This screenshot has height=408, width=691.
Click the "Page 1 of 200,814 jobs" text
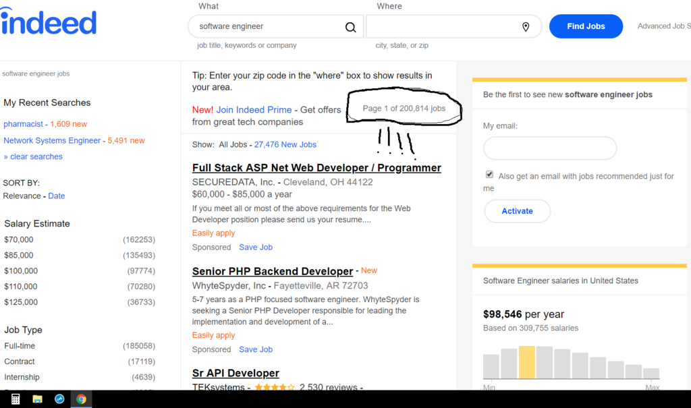pos(404,109)
